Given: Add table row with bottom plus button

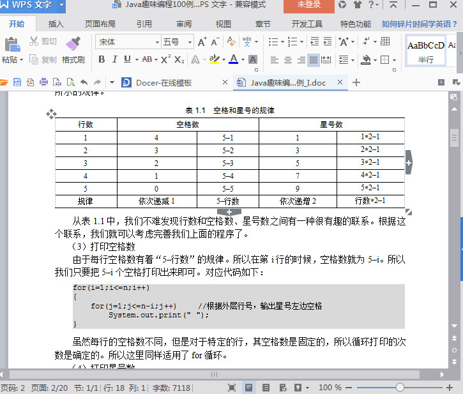Looking at the screenshot, I should (229, 212).
